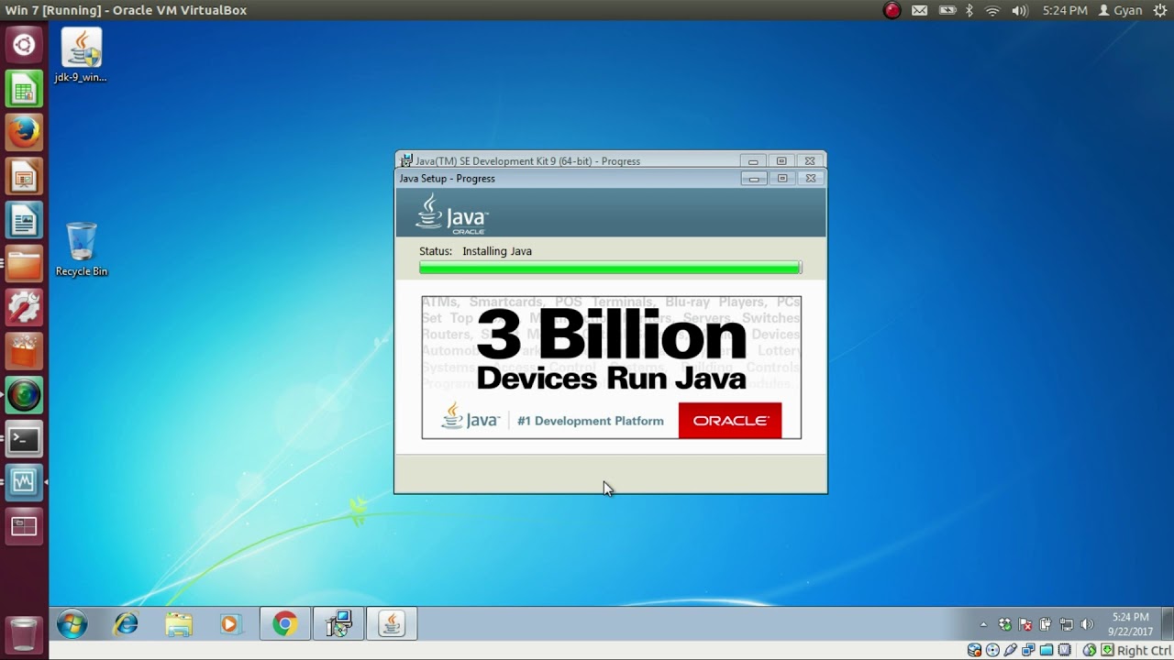Viewport: 1174px width, 660px height.
Task: Close the Java Setup - Progress window
Action: [811, 179]
